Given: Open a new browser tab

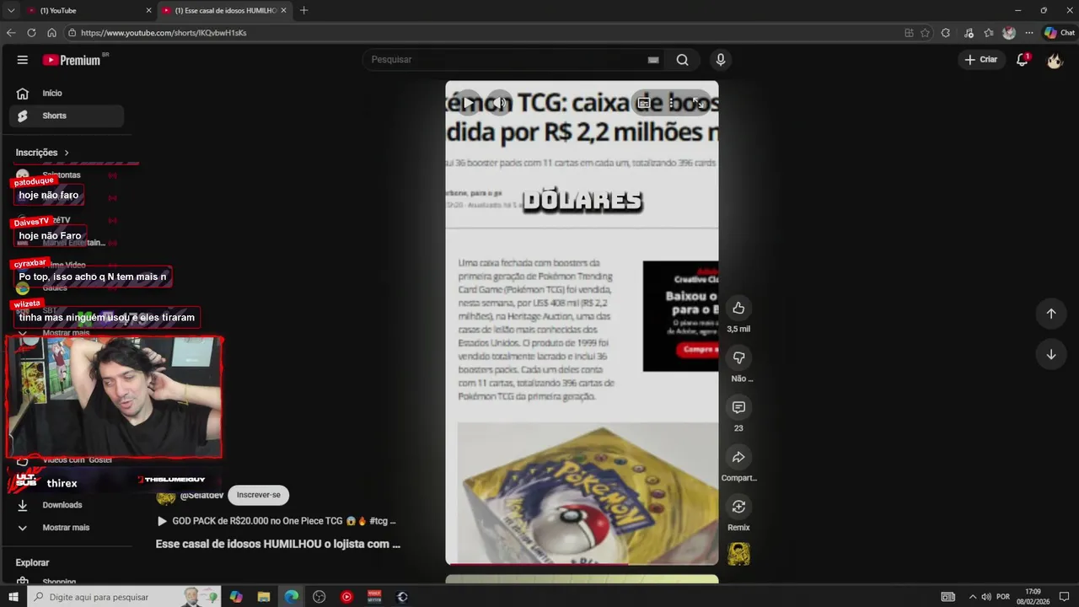Looking at the screenshot, I should click(x=303, y=10).
